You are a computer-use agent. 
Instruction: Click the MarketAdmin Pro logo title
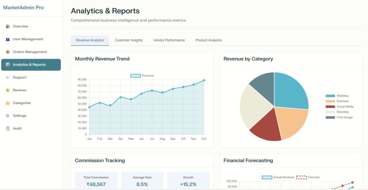[x=23, y=8]
